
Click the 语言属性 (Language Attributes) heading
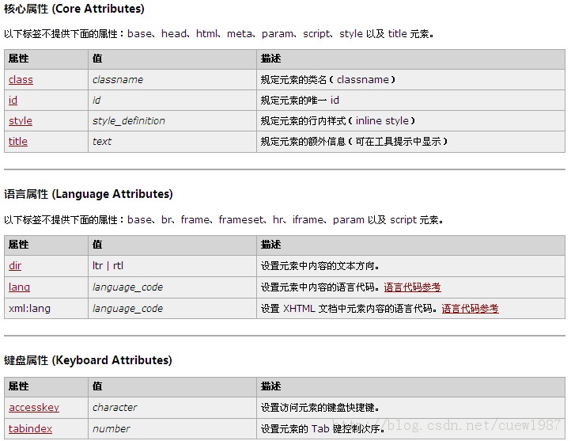point(89,194)
